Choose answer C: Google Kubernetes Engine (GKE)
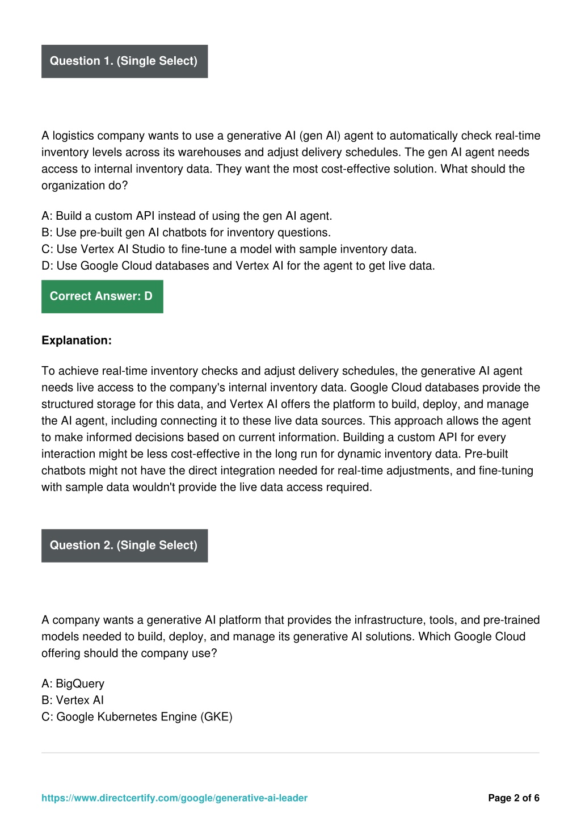581x822 pixels. (x=137, y=716)
